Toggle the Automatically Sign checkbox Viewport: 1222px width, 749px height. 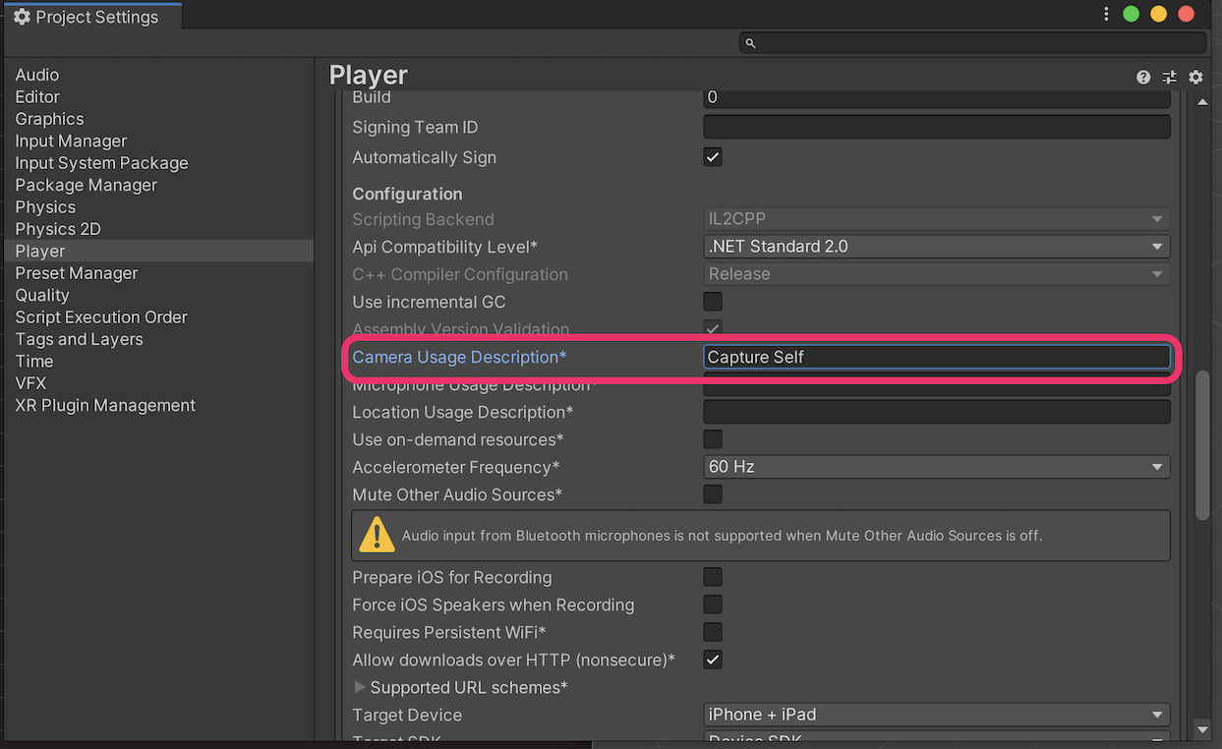point(712,156)
